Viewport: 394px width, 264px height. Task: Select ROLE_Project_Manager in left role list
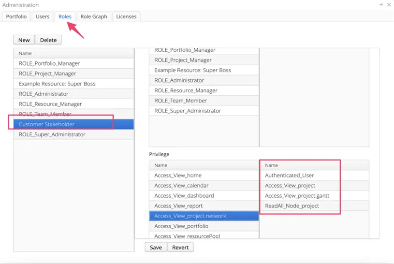click(73, 73)
